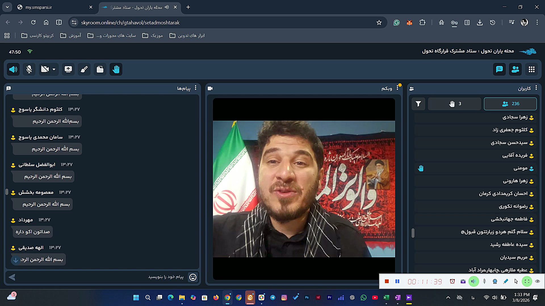Expand the tab search chevron
The height and width of the screenshot is (306, 545).
tap(7, 7)
